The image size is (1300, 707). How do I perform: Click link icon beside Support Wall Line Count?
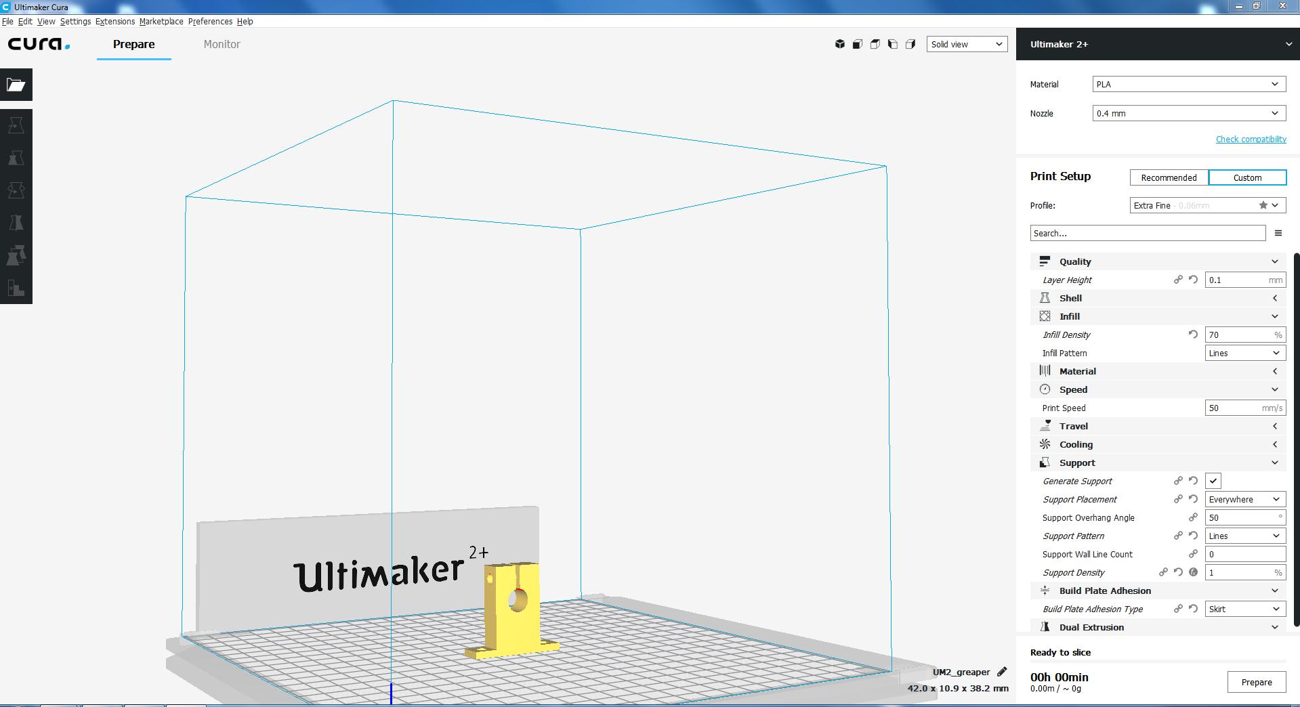tap(1193, 554)
